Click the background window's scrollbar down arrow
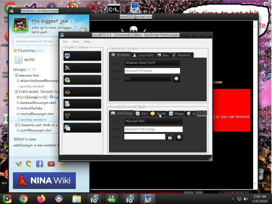Image resolution: width=272 pixels, height=204 pixels. (255, 183)
